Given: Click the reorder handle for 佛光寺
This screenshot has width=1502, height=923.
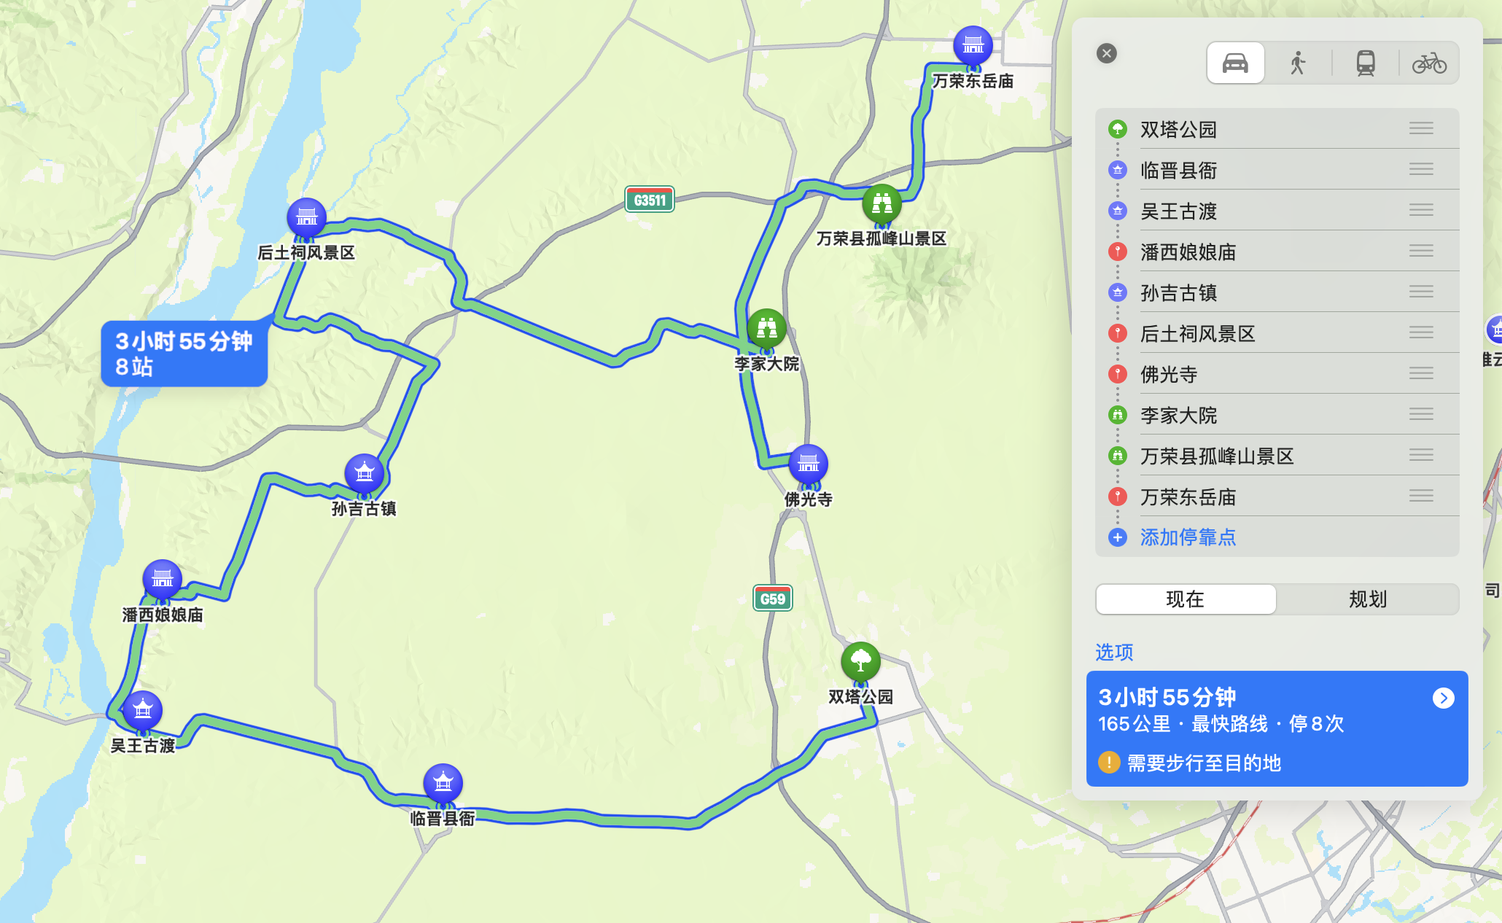Looking at the screenshot, I should (1421, 374).
